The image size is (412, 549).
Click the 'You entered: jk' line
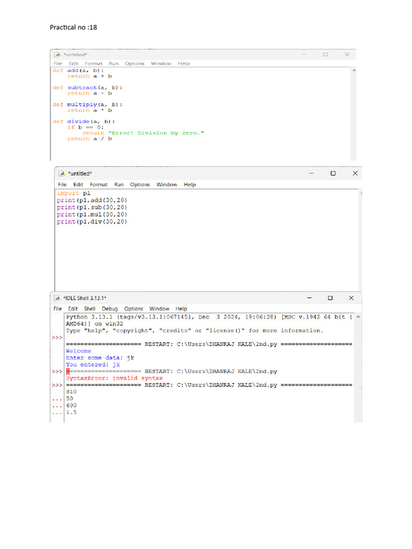tap(93, 365)
